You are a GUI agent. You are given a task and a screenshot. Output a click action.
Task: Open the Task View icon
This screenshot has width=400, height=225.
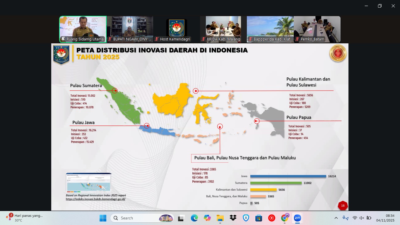click(181, 218)
